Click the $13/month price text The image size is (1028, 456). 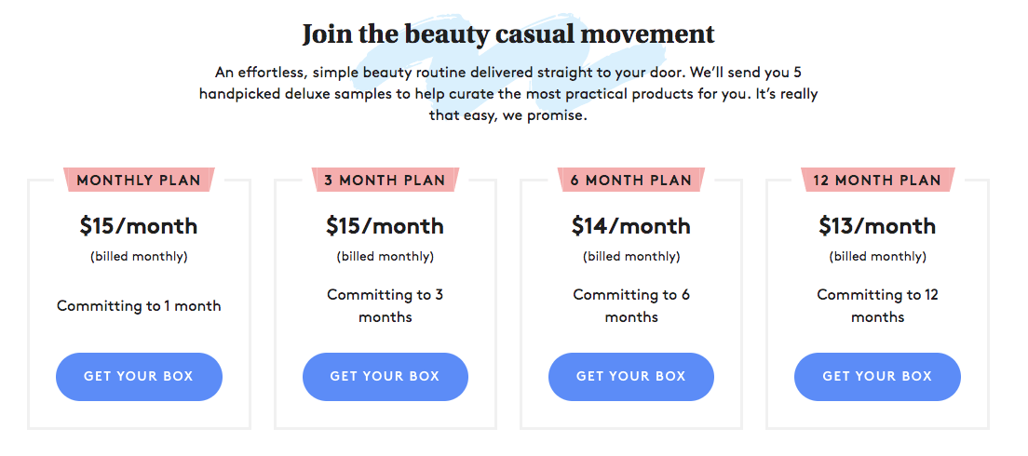pyautogui.click(x=877, y=226)
